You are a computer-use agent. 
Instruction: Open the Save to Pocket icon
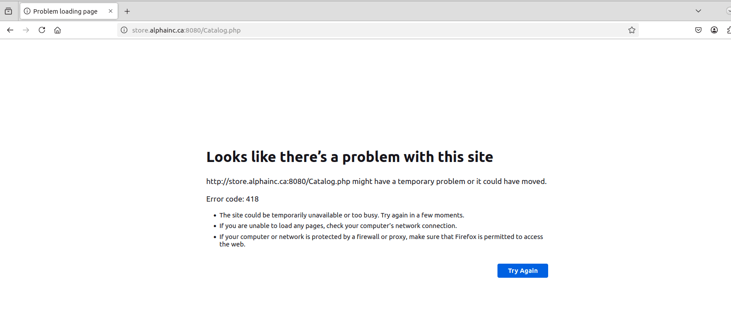coord(698,30)
